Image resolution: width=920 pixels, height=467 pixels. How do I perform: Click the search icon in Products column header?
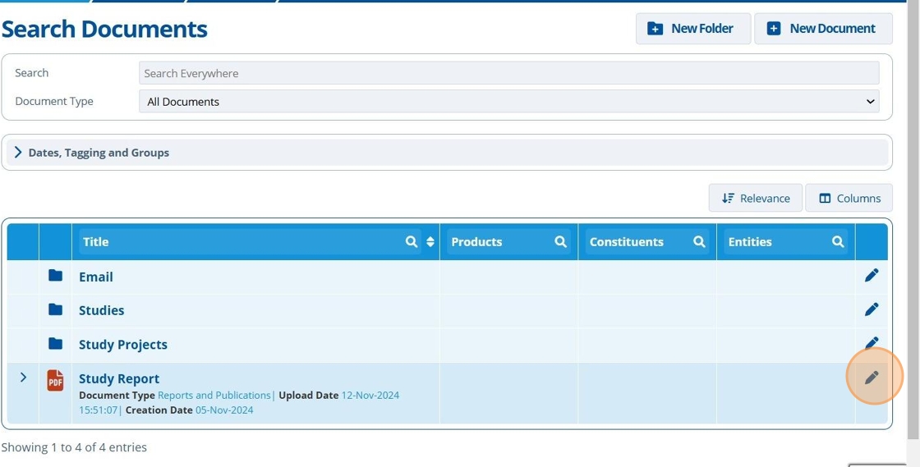click(561, 241)
